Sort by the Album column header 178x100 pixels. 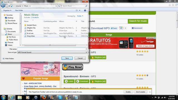pyautogui.click(x=61, y=21)
